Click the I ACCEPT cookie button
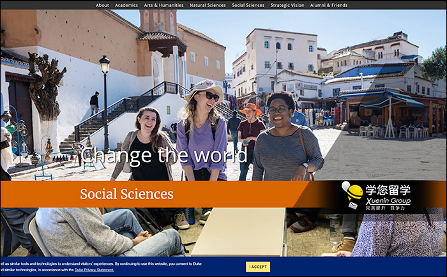Viewport: 447px width, 277px height. [258, 267]
